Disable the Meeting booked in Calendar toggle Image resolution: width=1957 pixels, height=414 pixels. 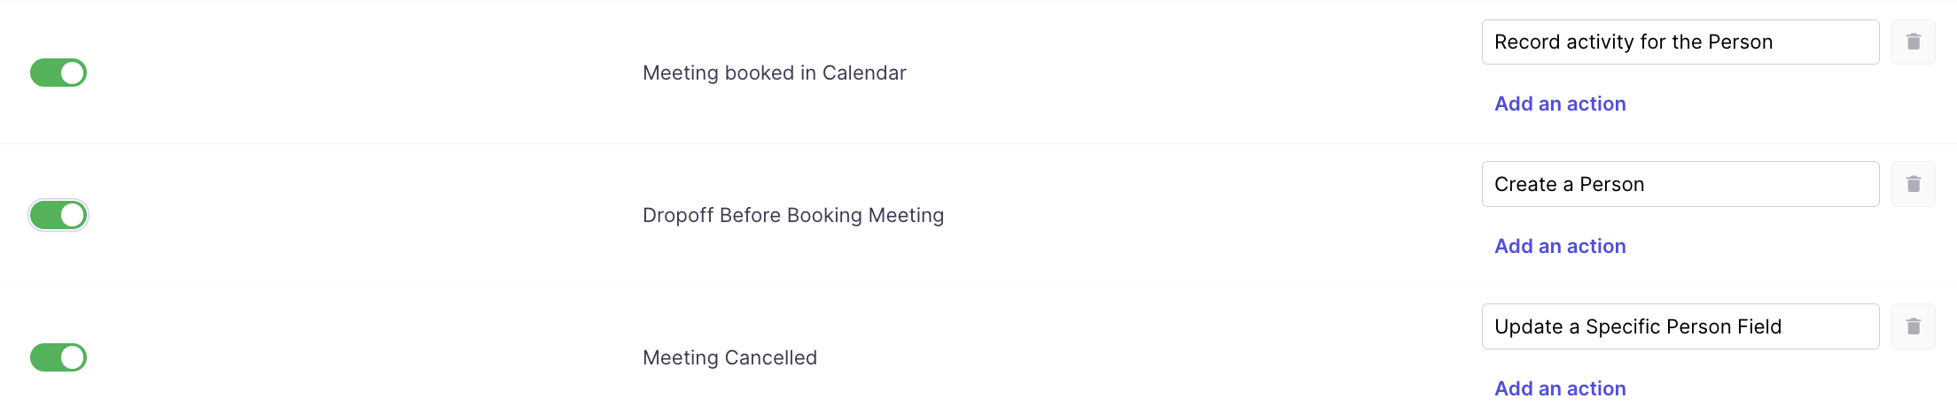[x=58, y=73]
